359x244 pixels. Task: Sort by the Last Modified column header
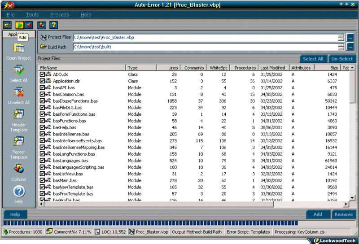tap(274, 68)
